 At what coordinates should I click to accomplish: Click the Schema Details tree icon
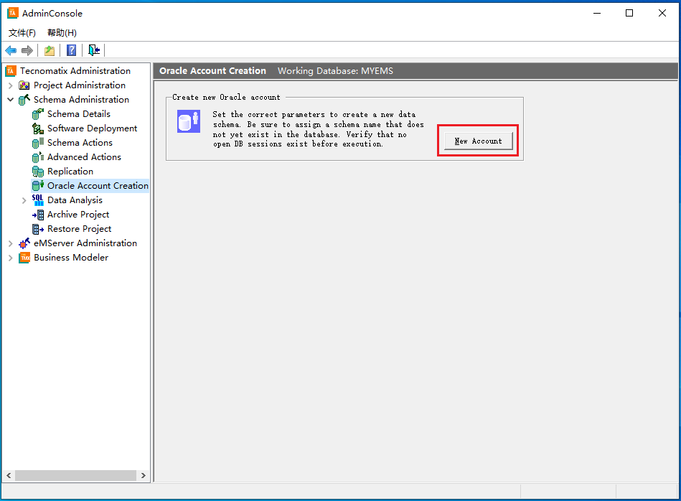tap(38, 114)
